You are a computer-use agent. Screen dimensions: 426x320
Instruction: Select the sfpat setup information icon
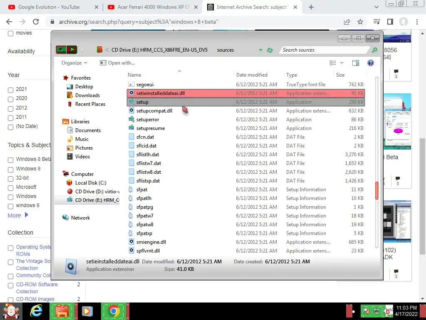(131, 190)
